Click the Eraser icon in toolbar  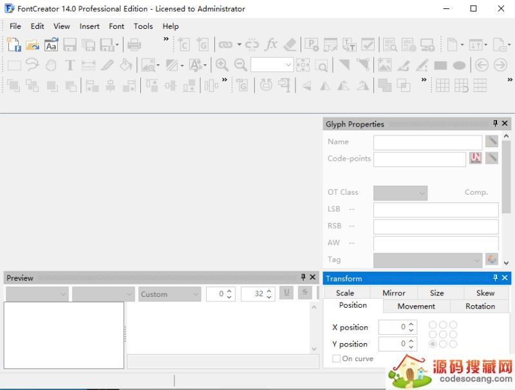(x=290, y=44)
